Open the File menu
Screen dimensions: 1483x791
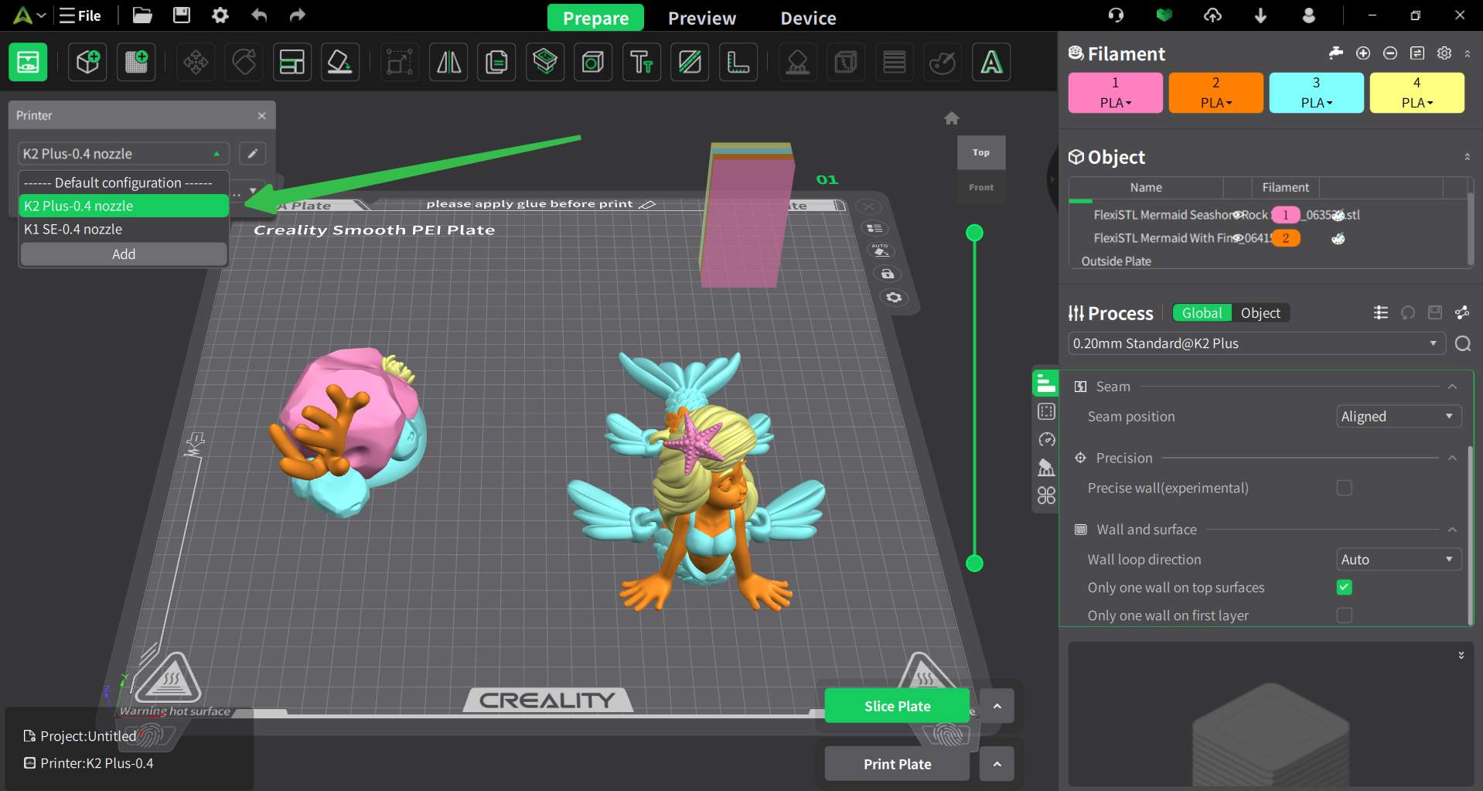click(x=80, y=15)
